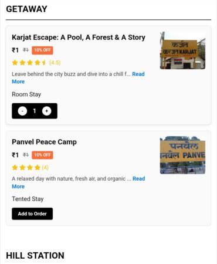The width and height of the screenshot is (217, 264).
Task: Click the HILL STATION section heading
Action: [35, 256]
